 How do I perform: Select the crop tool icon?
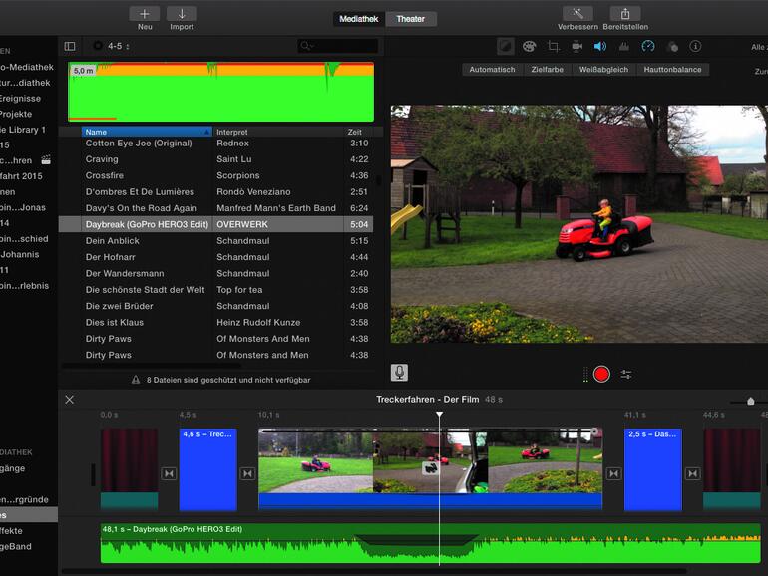(x=553, y=46)
